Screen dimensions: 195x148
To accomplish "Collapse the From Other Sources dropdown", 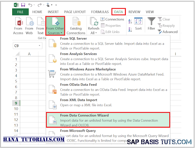I will pyautogui.click(x=55, y=26).
